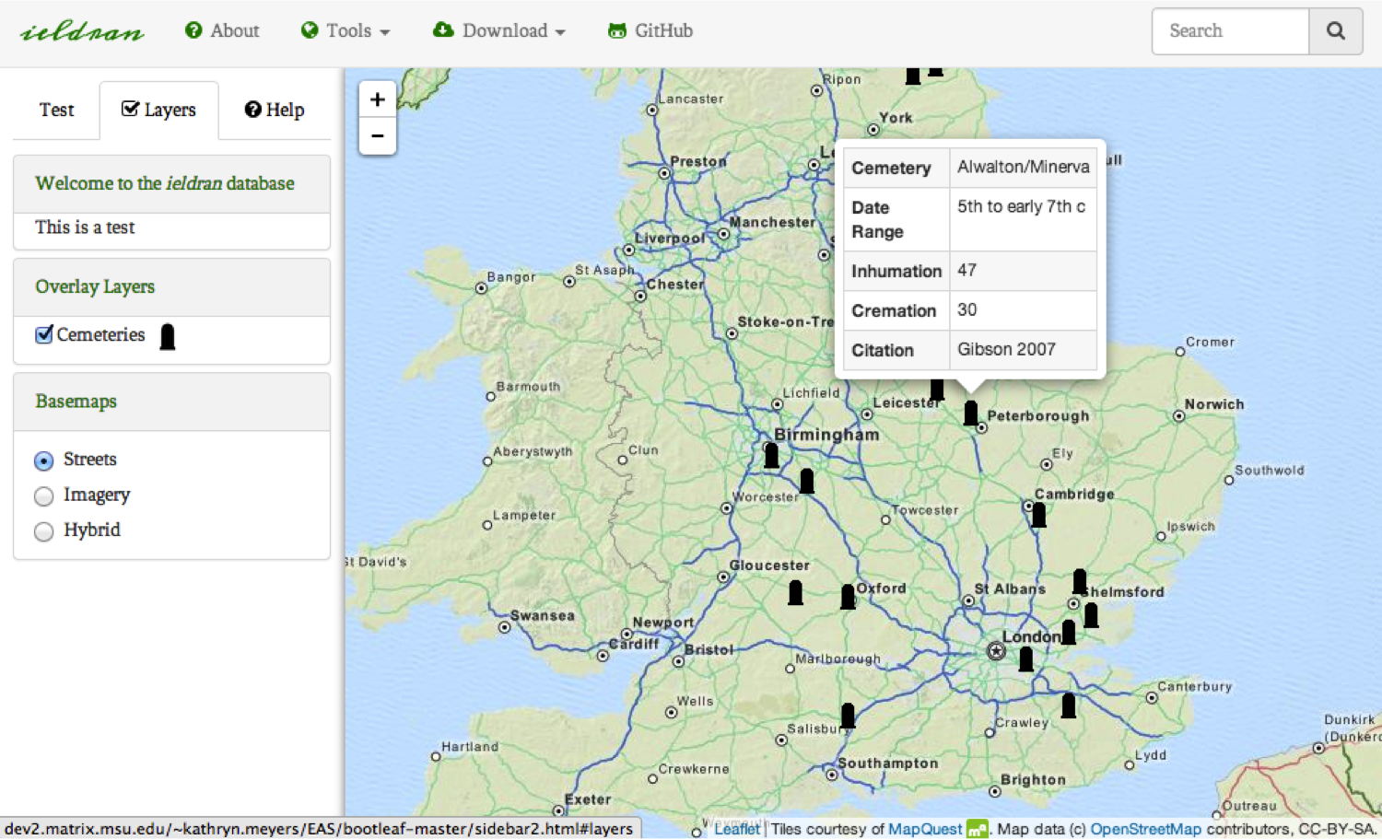Uncheck the Cemeteries overlay layer
This screenshot has width=1382, height=839.
pyautogui.click(x=43, y=334)
